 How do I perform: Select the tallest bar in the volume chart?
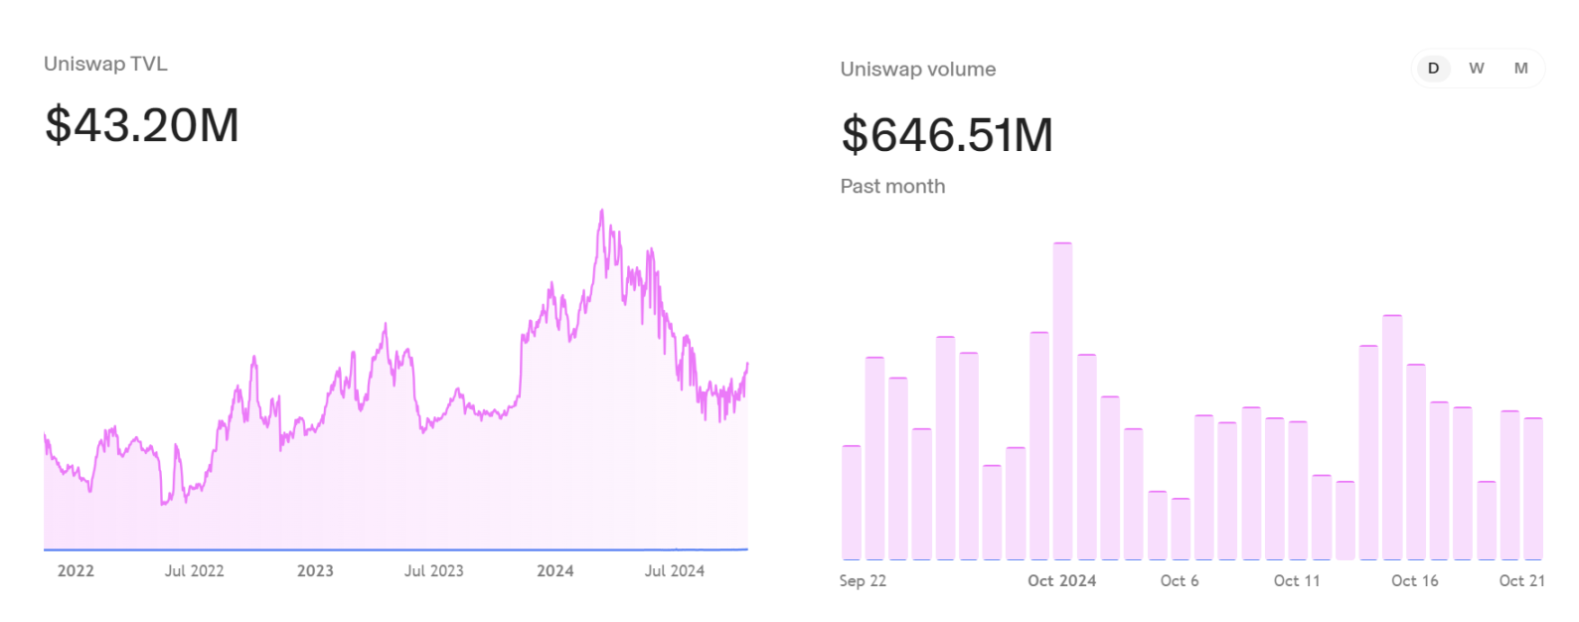click(x=1062, y=401)
